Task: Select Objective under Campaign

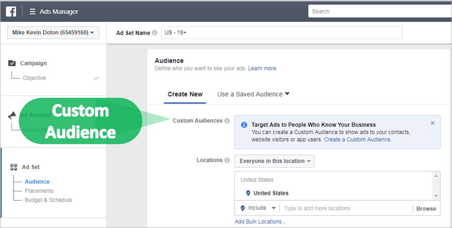Action: [34, 78]
